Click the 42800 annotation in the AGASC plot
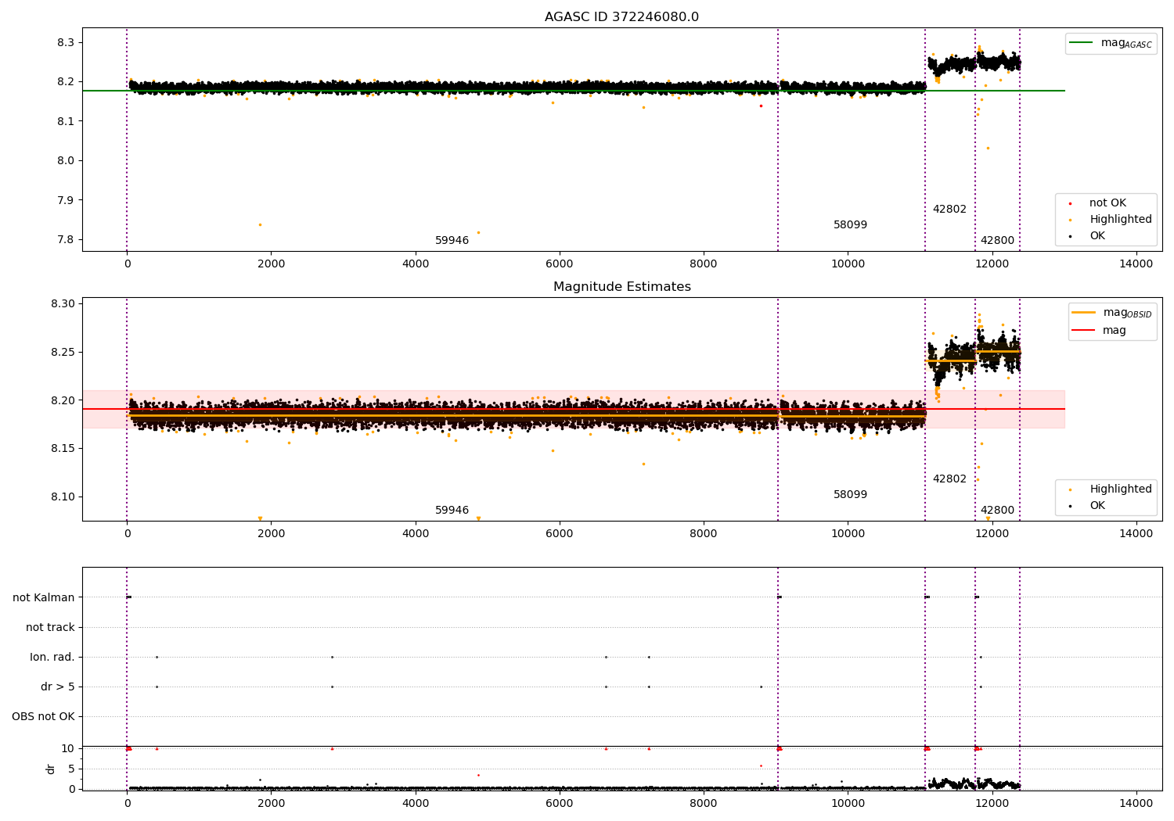 tap(997, 240)
